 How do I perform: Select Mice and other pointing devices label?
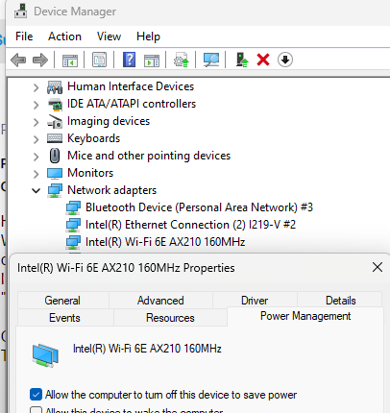click(x=149, y=156)
